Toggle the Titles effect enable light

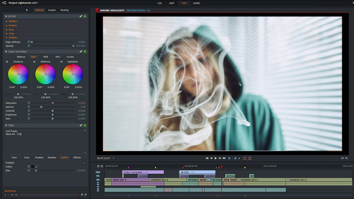pyautogui.click(x=85, y=125)
